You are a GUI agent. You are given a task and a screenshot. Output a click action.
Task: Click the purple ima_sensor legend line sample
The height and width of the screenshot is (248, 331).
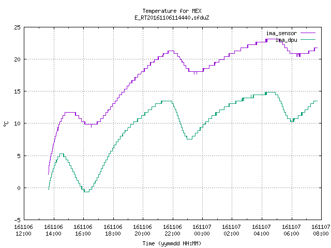pyautogui.click(x=308, y=33)
